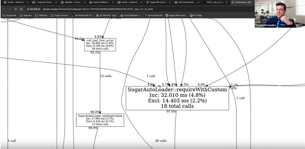Click the browser forward arrow
Image resolution: width=305 pixels, height=149 pixels.
[9, 9]
